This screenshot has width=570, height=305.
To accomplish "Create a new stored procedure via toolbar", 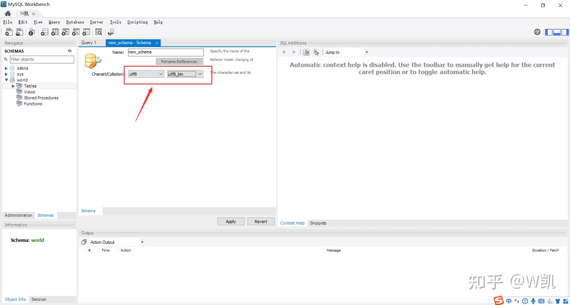I will 76,32.
